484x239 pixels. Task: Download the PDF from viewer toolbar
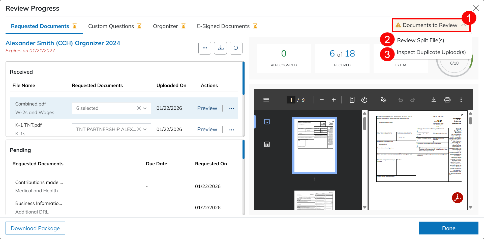click(434, 100)
